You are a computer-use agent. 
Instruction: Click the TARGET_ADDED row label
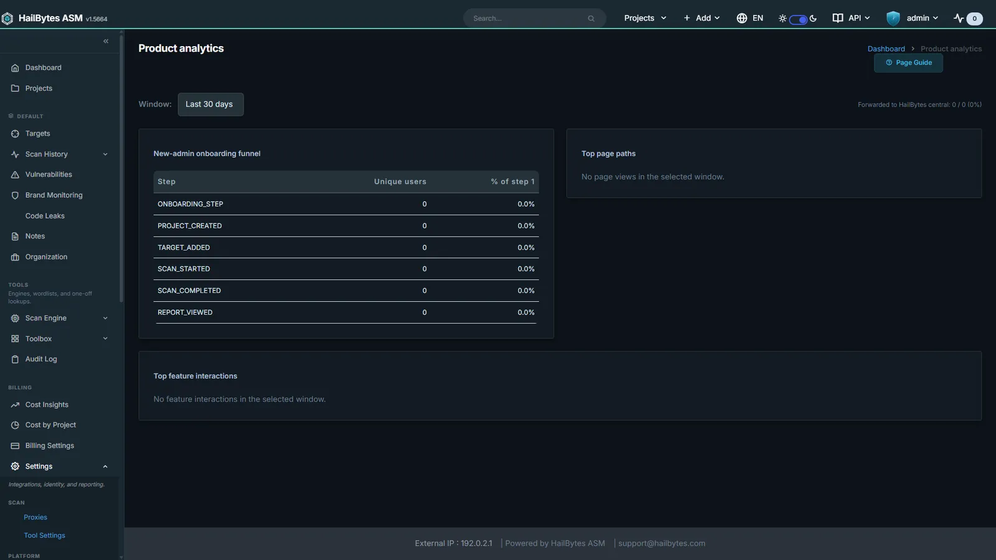[184, 248]
